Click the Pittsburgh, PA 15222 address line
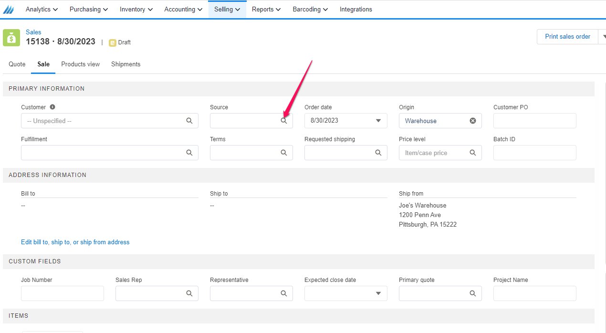This screenshot has height=333, width=606. point(428,224)
